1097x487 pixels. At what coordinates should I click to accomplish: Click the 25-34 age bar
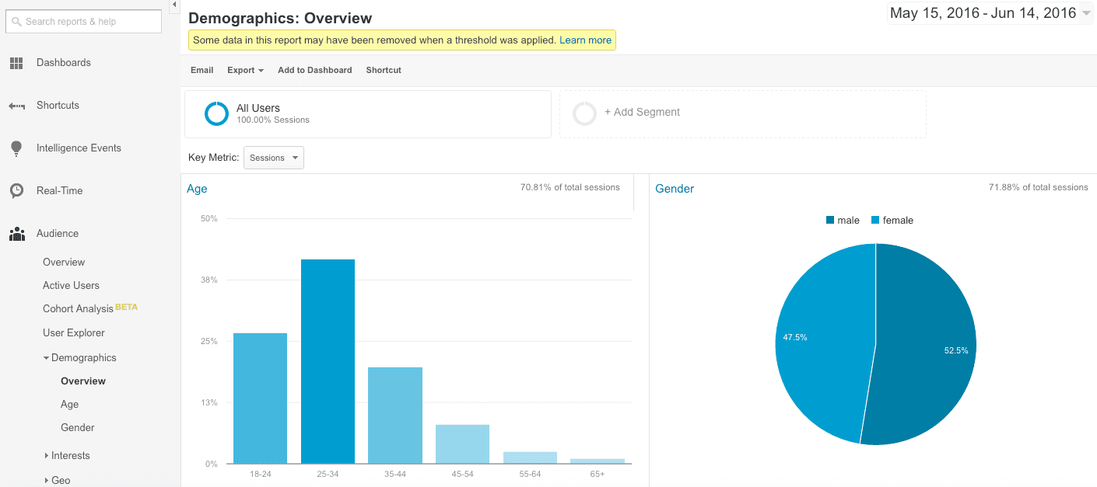(328, 361)
